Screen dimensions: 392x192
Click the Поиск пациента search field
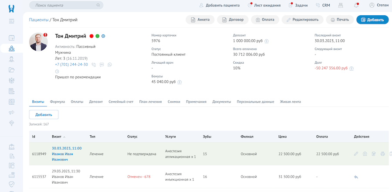pyautogui.click(x=66, y=5)
